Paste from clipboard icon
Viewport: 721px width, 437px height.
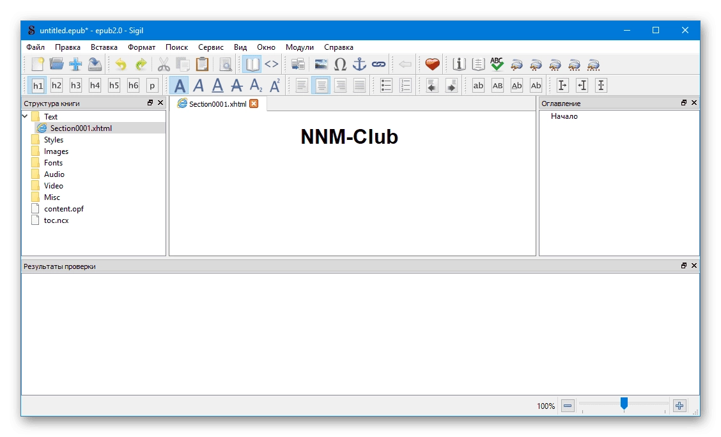click(202, 65)
